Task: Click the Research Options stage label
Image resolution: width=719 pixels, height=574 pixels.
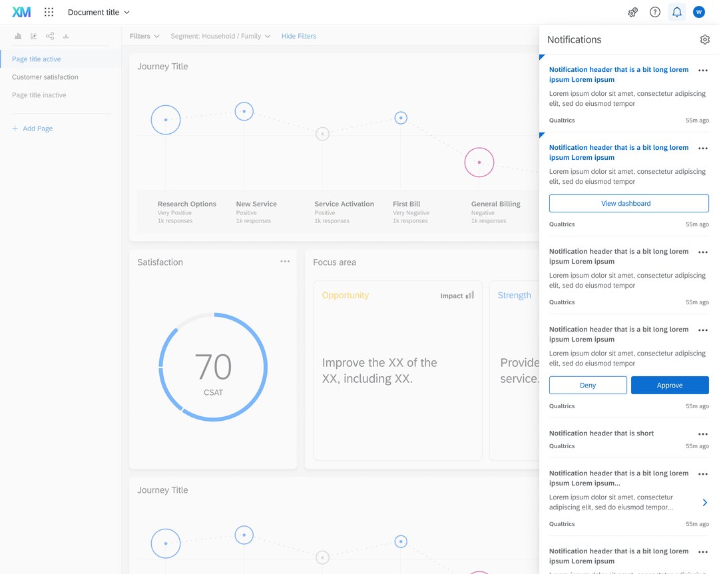Action: pos(186,204)
